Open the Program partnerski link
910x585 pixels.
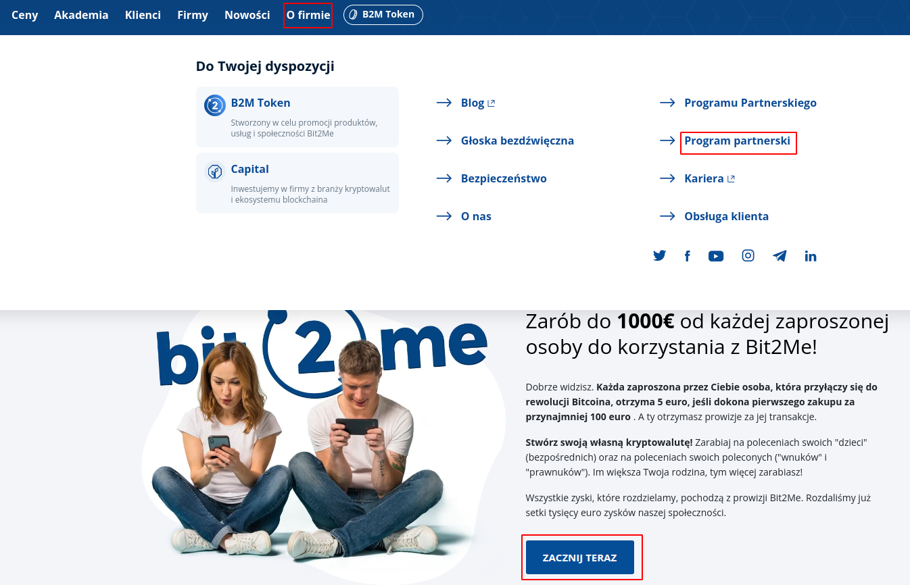[x=738, y=143]
